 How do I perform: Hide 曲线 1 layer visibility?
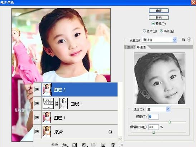(x=37, y=104)
